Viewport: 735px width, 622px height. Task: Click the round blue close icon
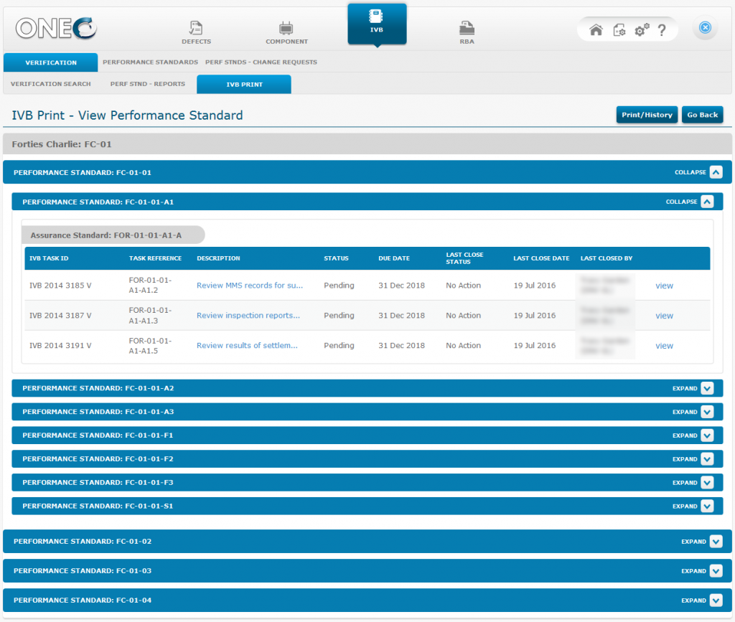(x=705, y=28)
